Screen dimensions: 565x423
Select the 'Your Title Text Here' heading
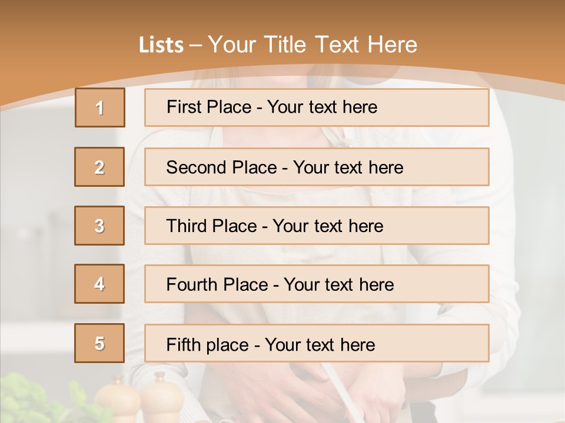[x=313, y=45]
